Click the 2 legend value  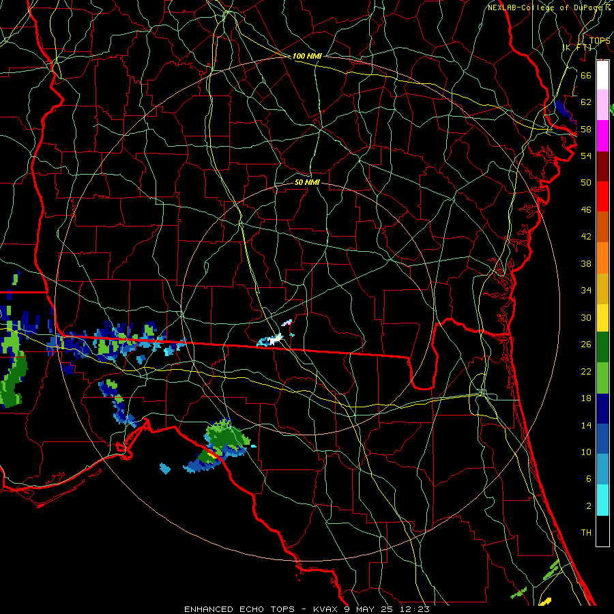point(588,506)
